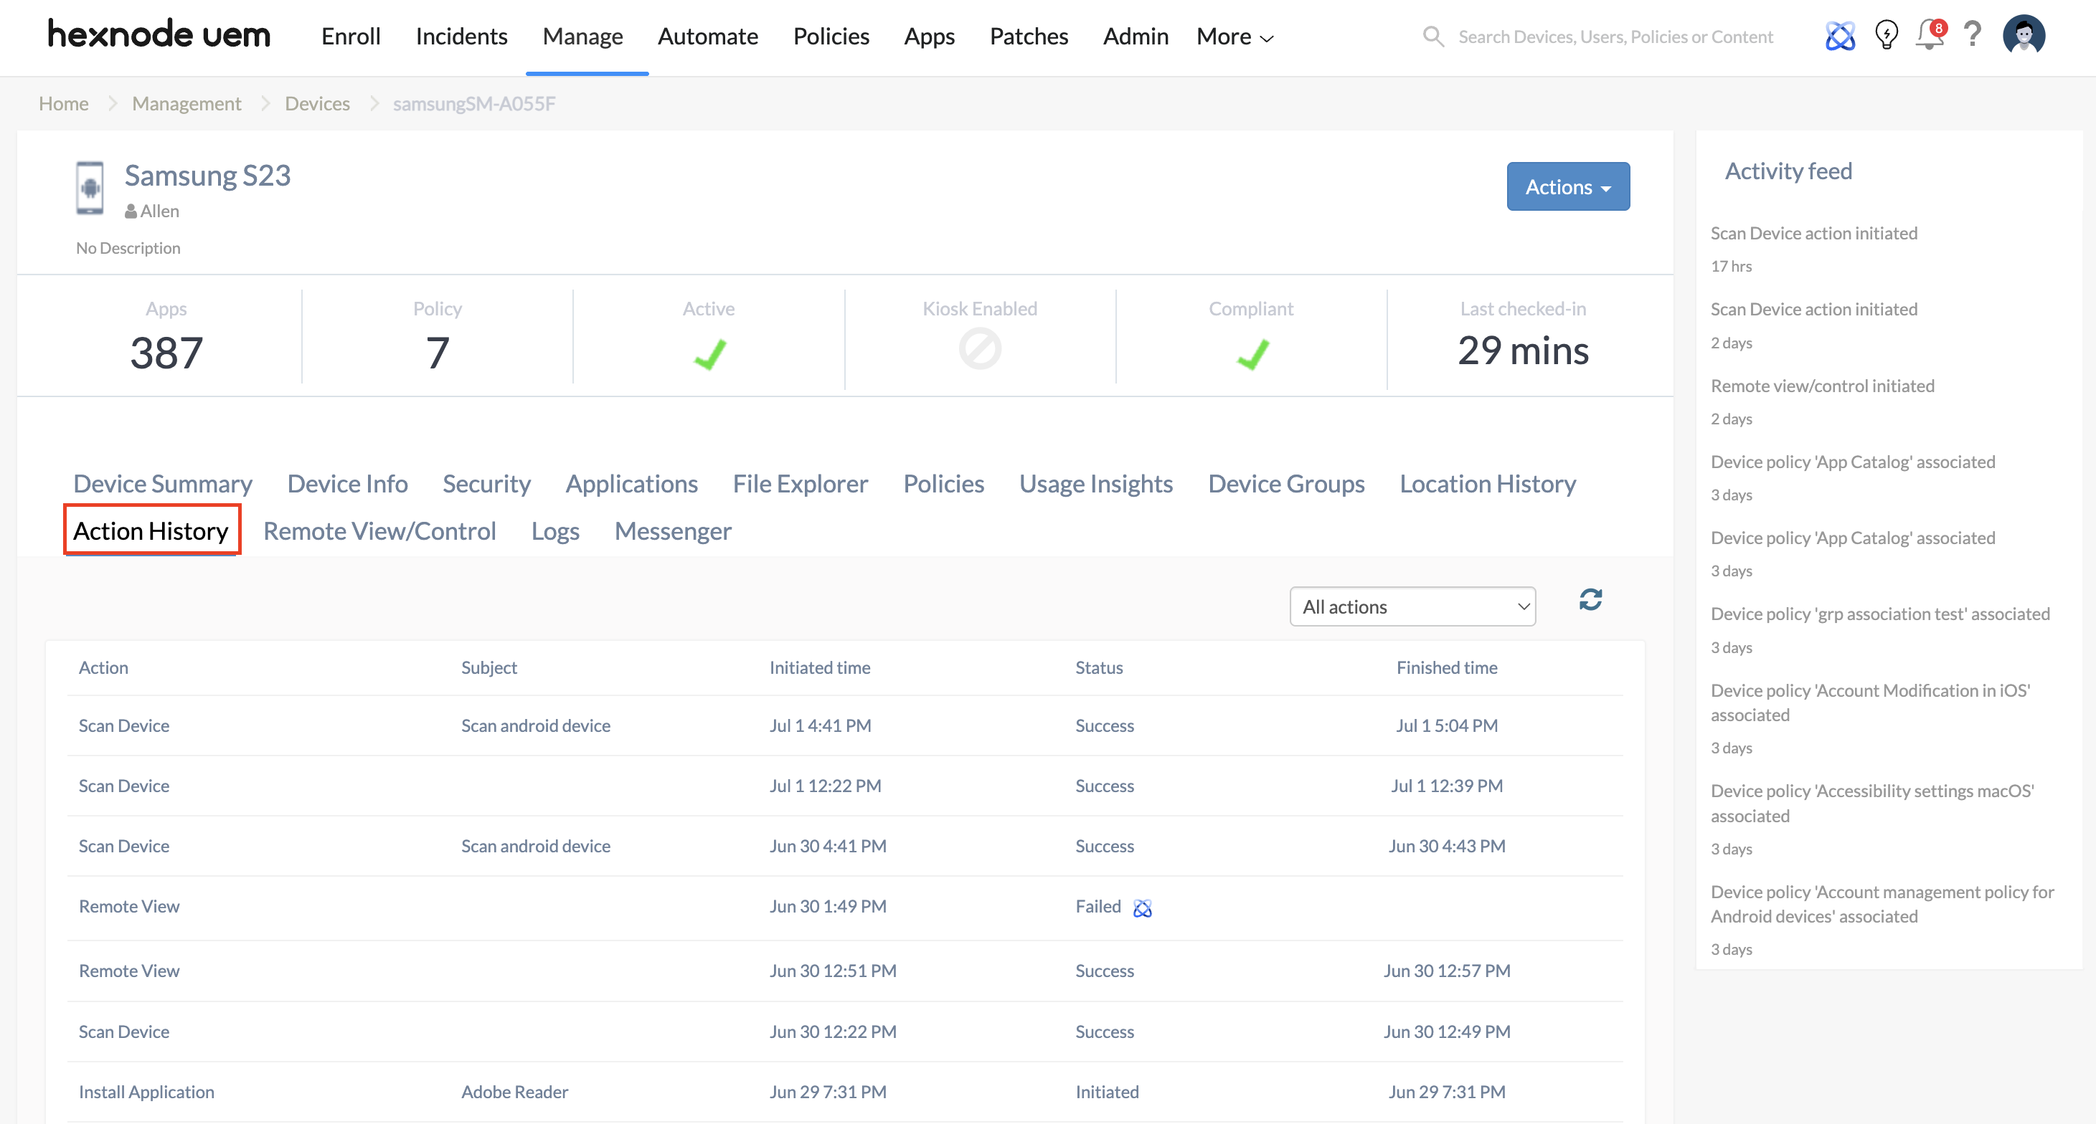
Task: Click the Kiosk Enabled disabled icon
Action: point(980,349)
